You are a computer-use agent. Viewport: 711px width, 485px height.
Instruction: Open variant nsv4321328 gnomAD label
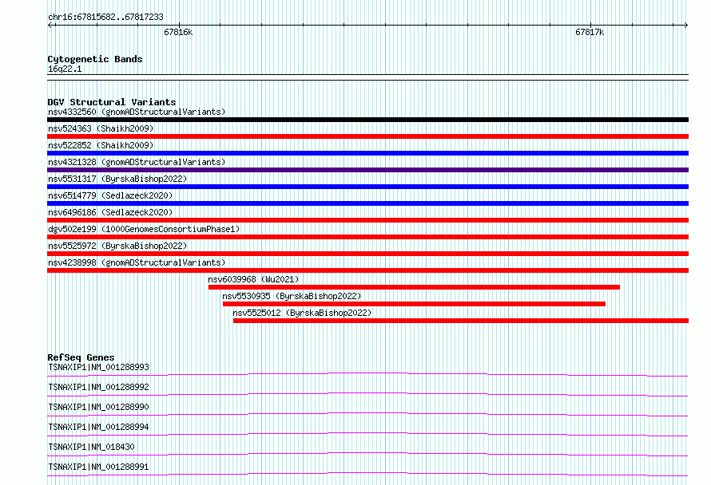pyautogui.click(x=137, y=162)
